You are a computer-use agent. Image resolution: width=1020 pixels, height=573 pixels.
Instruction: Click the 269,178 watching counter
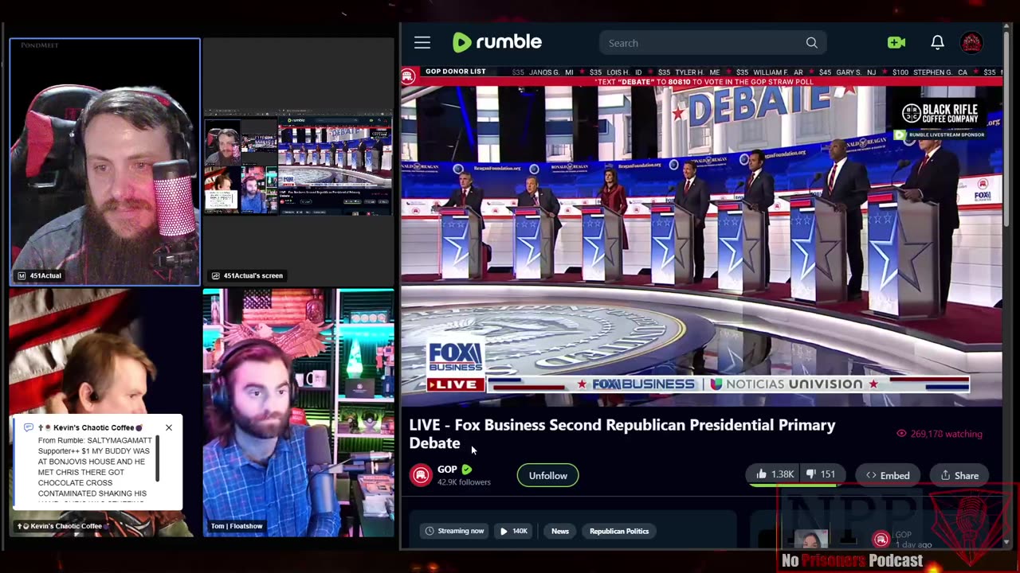[x=940, y=434]
